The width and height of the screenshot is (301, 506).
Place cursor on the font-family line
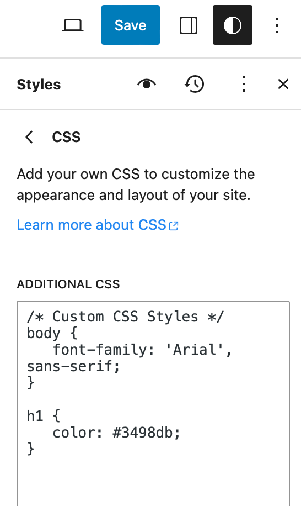(130, 358)
